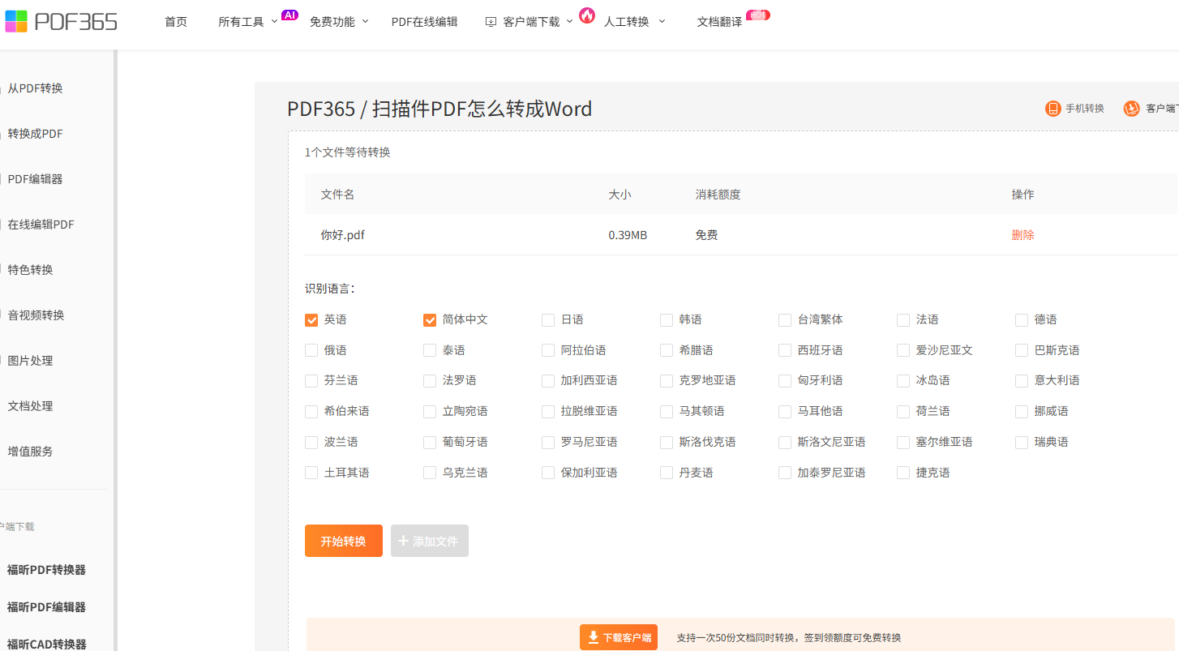
Task: Enable the 韩语 checkbox
Action: tap(667, 320)
